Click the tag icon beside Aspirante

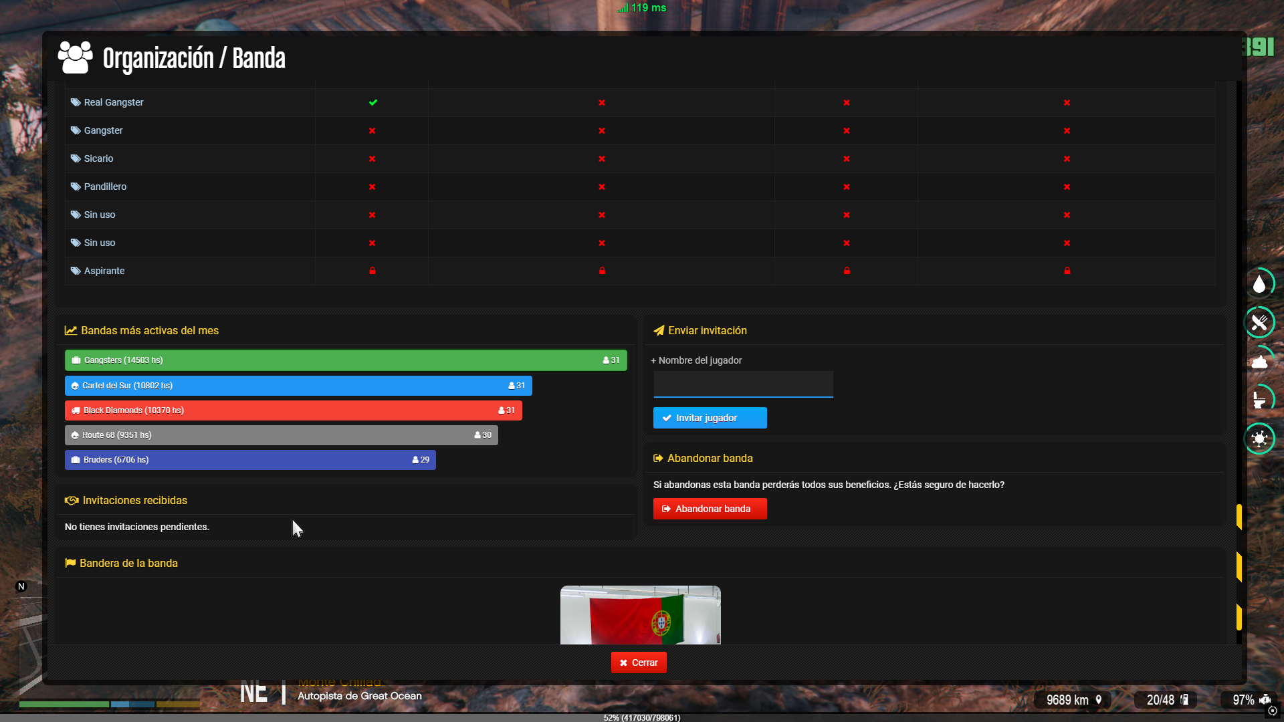pyautogui.click(x=76, y=271)
